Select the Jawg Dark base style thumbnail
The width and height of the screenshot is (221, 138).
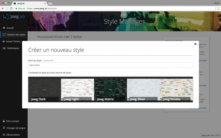44,89
